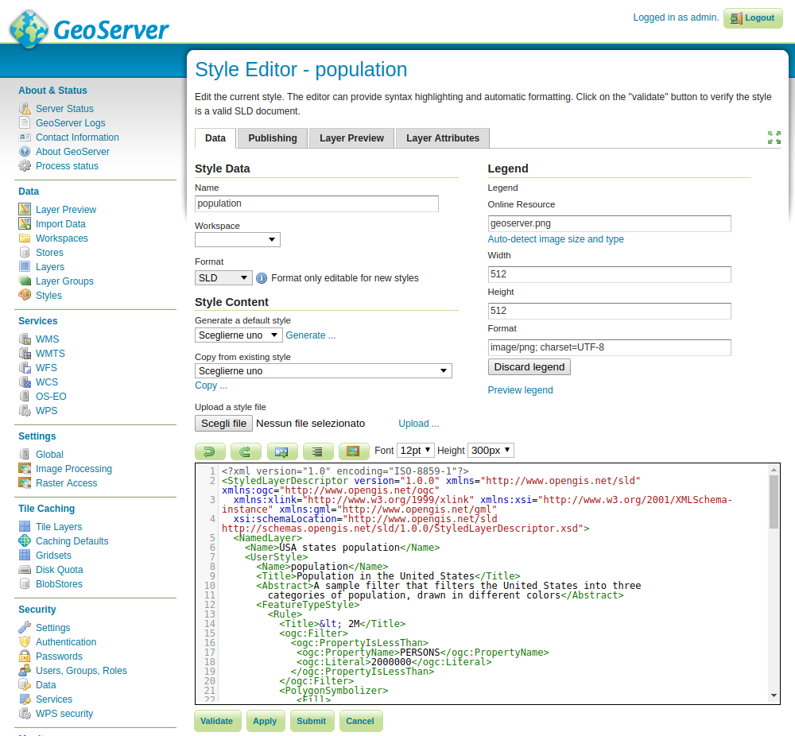Open the Generate a default style dropdown

click(238, 335)
